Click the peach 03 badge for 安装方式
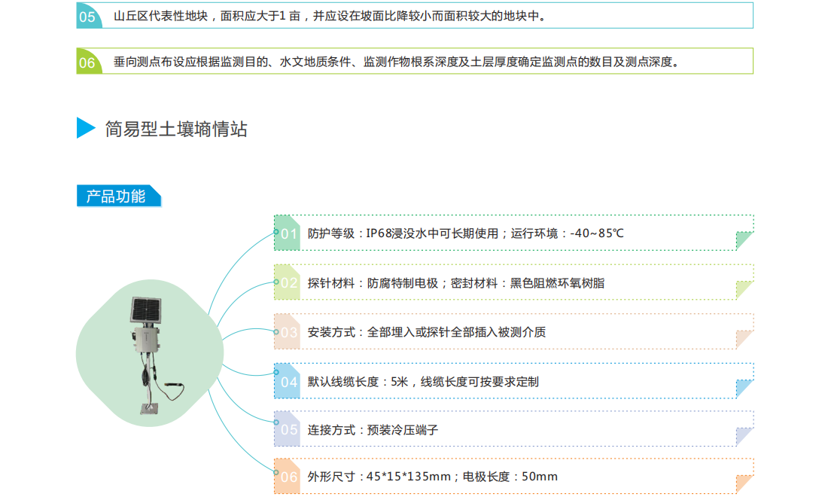The height and width of the screenshot is (497, 828). click(288, 332)
